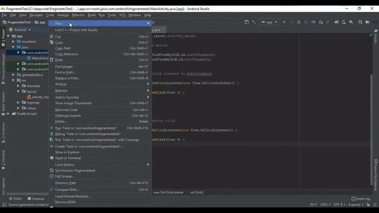Expand the drawable folder node
Image resolution: width=379 pixels, height=213 pixels.
(18, 86)
